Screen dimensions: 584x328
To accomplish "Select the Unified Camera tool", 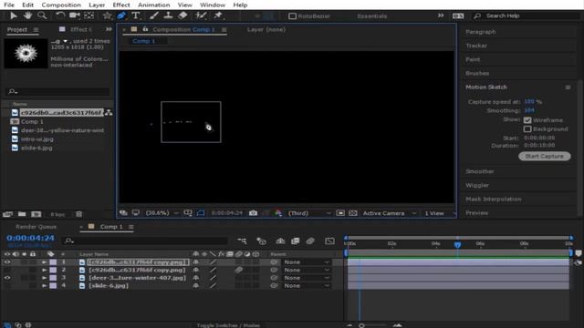I will 75,15.
